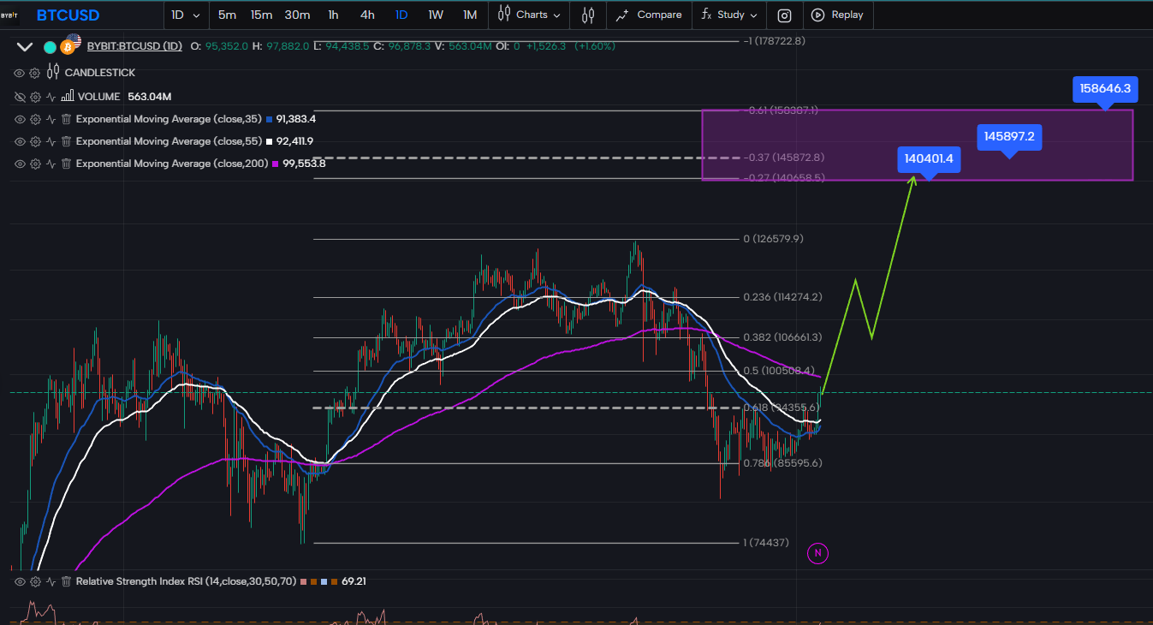Screen dimensions: 1153x625
Task: Click the chart screenshot camera icon
Action: coord(784,15)
